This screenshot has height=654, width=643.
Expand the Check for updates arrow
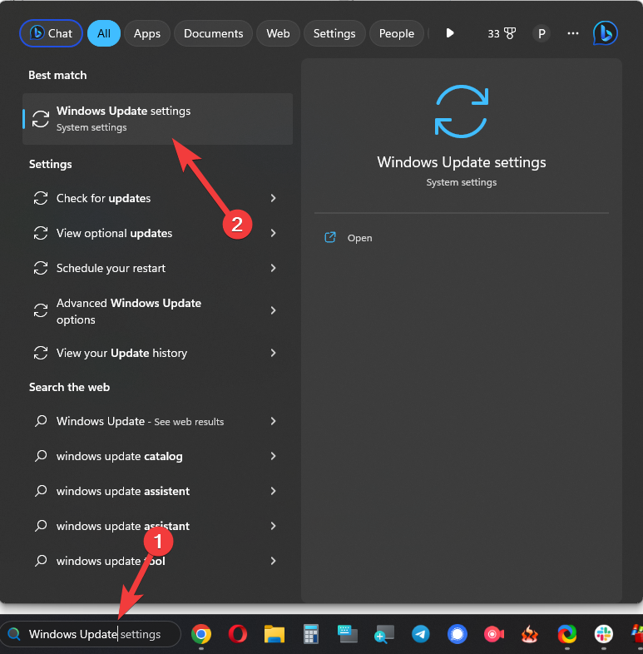[273, 198]
